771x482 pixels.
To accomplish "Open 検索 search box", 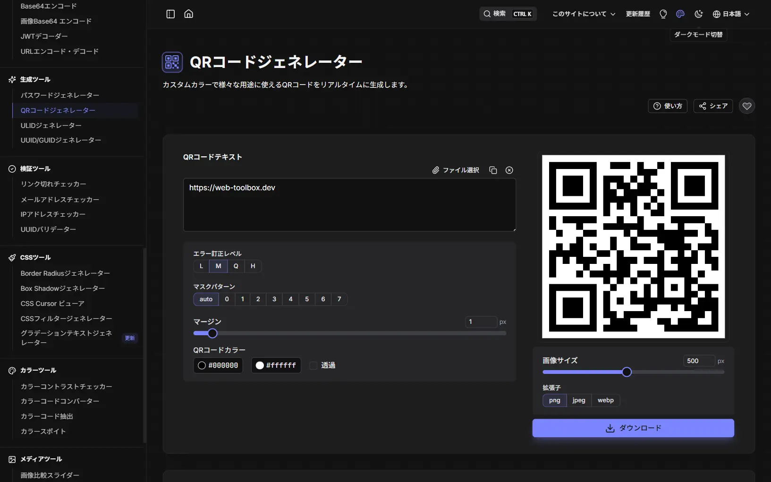I will (508, 14).
